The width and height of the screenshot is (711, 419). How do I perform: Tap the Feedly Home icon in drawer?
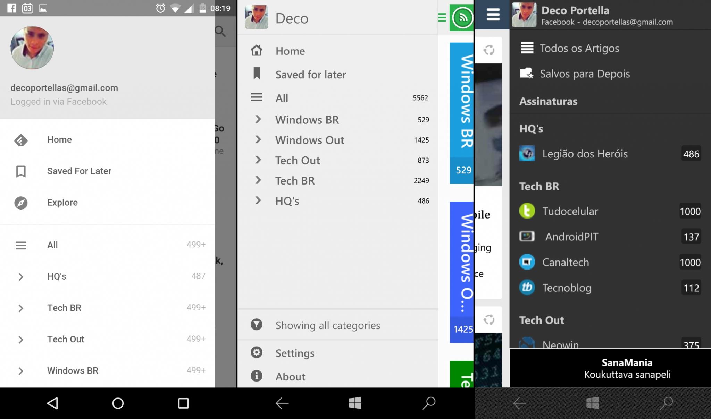21,140
